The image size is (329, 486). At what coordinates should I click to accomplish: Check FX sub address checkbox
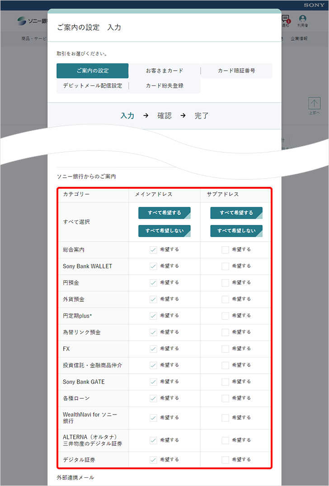(226, 349)
